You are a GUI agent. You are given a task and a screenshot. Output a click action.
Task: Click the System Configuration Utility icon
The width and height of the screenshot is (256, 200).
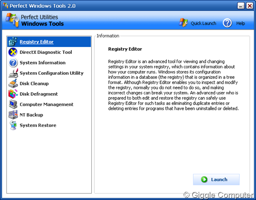(13, 73)
